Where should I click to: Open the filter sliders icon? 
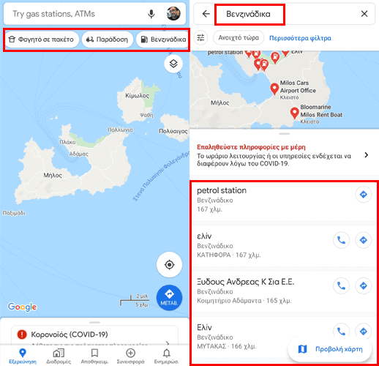pyautogui.click(x=200, y=38)
